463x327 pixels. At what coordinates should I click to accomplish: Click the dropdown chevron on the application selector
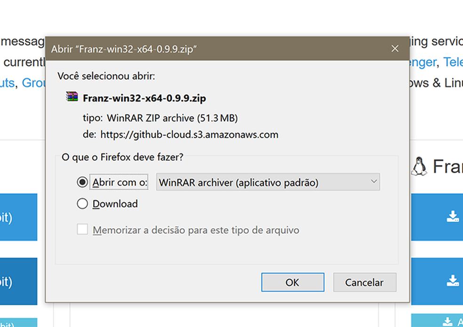374,182
